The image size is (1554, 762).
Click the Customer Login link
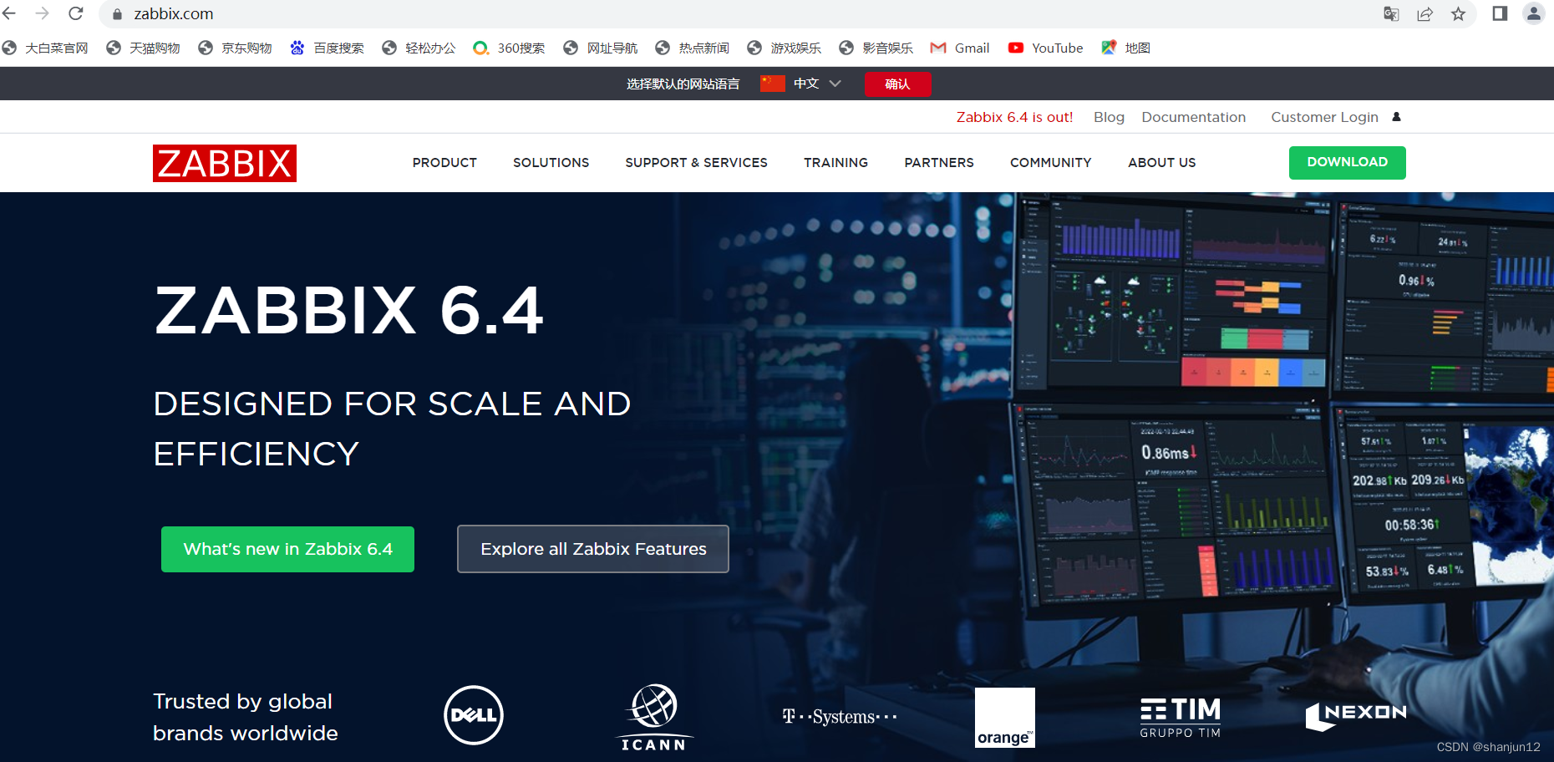coord(1324,117)
